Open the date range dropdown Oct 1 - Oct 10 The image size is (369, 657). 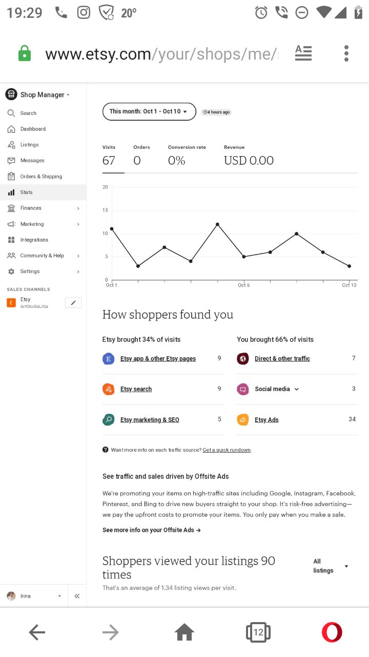tap(149, 111)
